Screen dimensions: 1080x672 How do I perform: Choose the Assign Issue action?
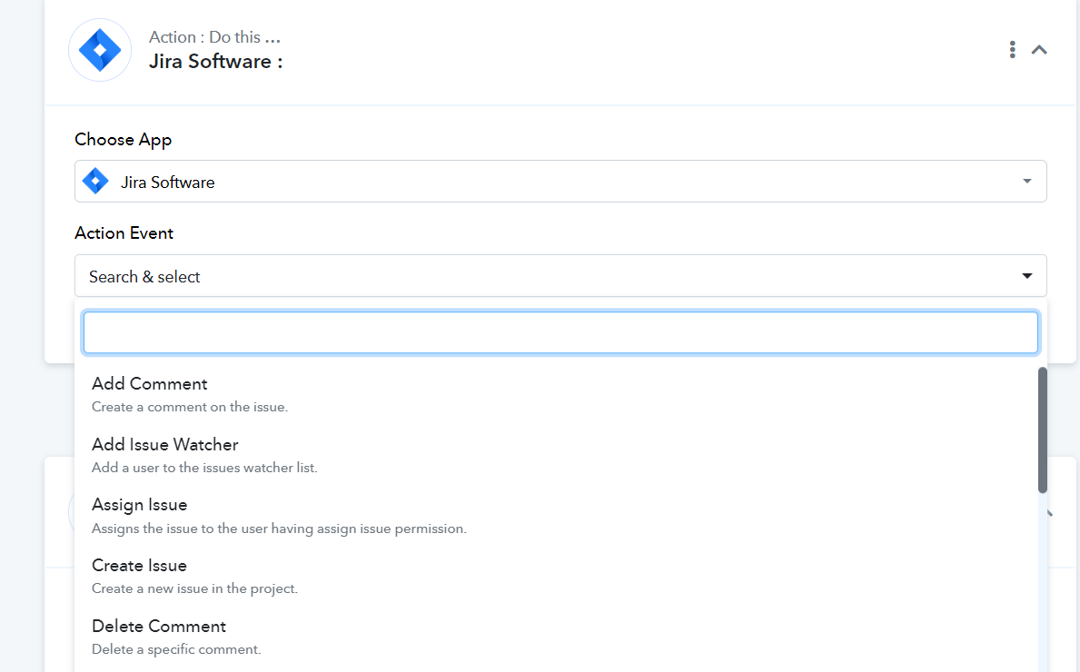(557, 516)
